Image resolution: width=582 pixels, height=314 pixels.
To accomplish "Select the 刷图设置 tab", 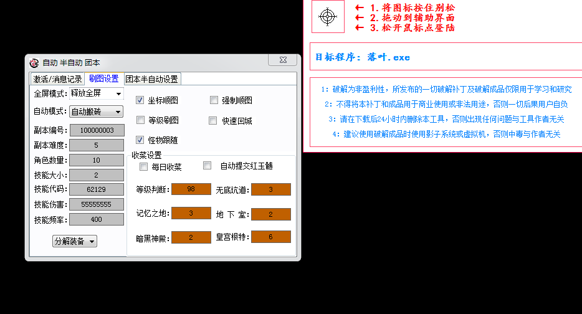I will (103, 78).
